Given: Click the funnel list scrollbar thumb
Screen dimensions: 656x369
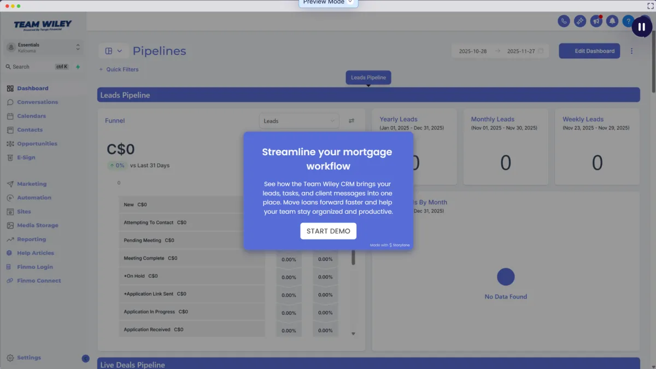Looking at the screenshot, I should [353, 257].
